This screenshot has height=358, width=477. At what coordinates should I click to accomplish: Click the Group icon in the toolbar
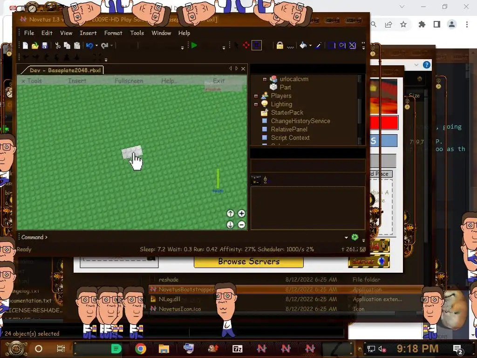[332, 46]
